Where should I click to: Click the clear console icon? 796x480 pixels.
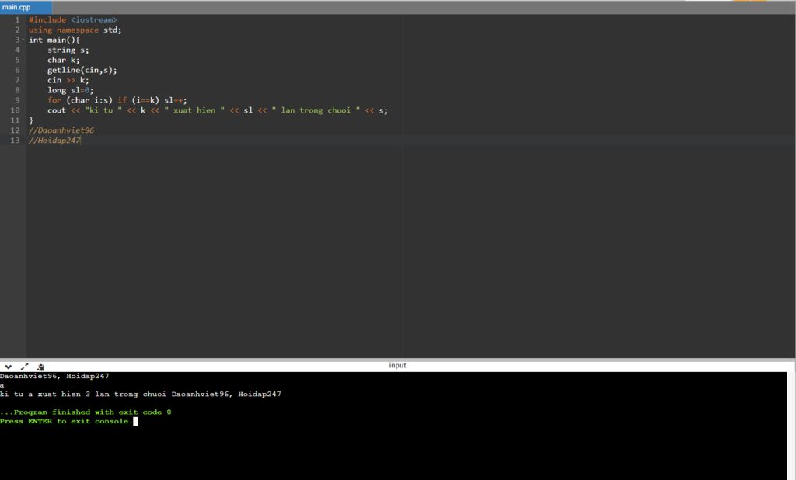point(40,367)
